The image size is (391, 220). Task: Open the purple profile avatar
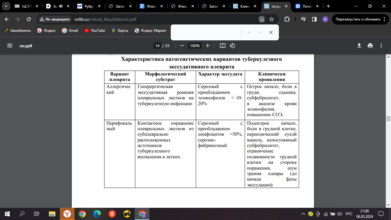[325, 19]
